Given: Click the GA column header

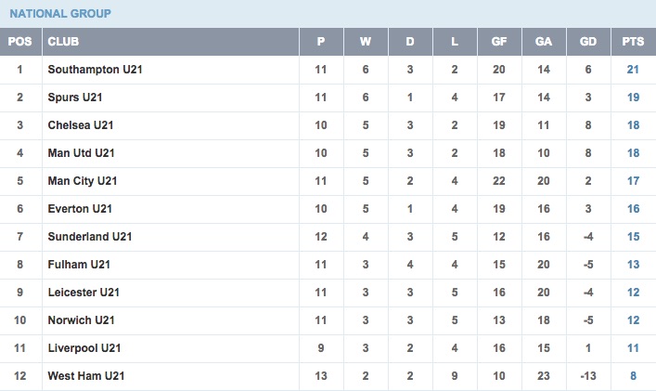Looking at the screenshot, I should [544, 42].
